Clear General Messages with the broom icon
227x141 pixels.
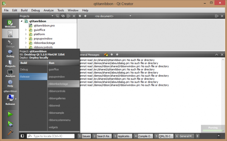click(106, 54)
